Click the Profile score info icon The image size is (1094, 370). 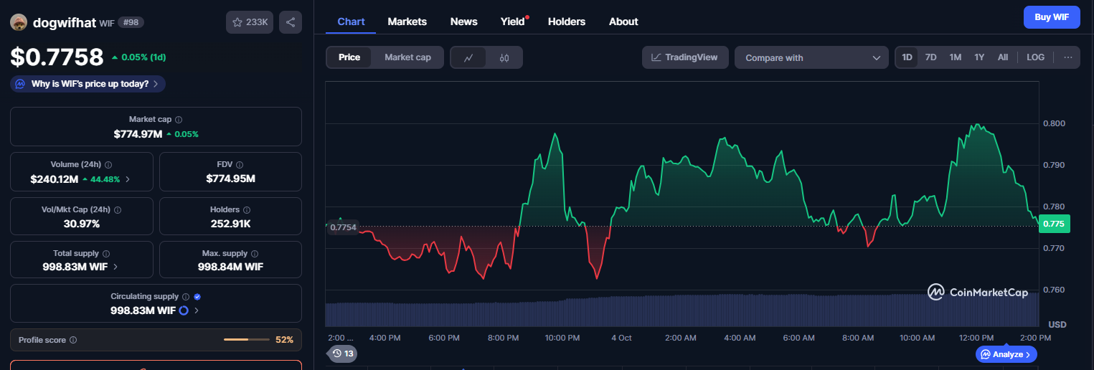pyautogui.click(x=73, y=340)
